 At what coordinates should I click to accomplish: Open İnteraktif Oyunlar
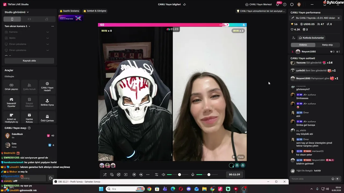[11, 102]
